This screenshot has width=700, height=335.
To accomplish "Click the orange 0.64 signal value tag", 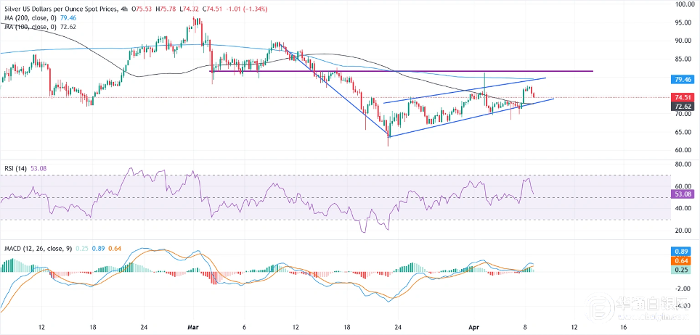I will pyautogui.click(x=681, y=260).
